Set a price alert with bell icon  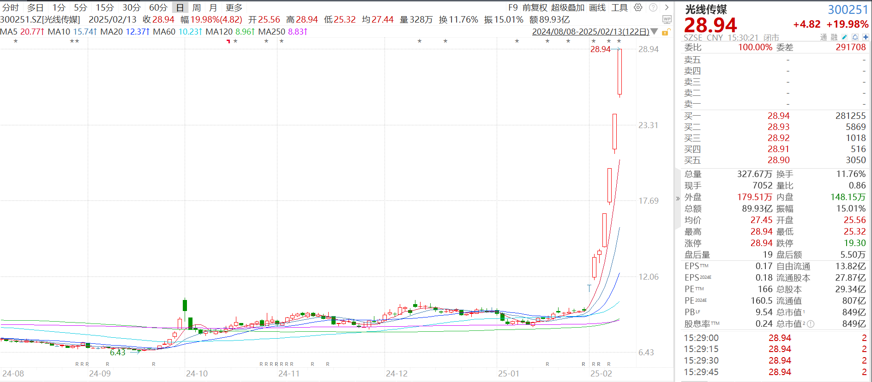point(855,37)
